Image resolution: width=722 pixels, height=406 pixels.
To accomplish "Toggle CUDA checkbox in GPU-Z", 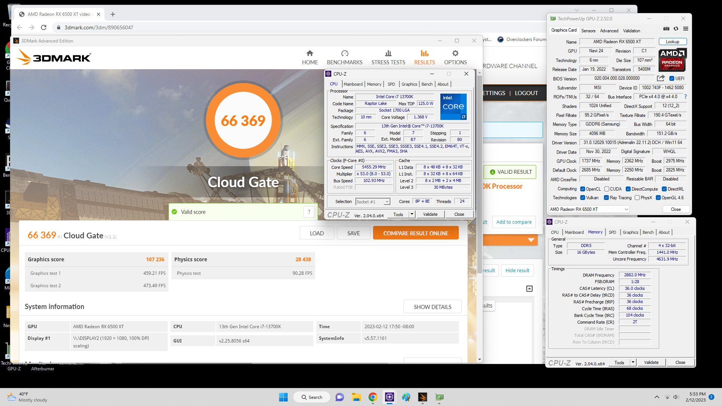I will tap(607, 189).
